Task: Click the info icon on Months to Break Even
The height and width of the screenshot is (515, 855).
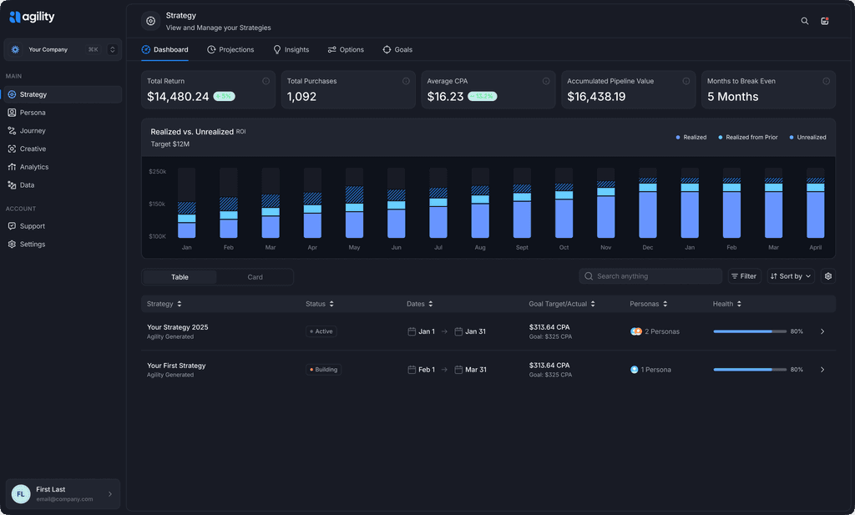Action: click(x=826, y=81)
